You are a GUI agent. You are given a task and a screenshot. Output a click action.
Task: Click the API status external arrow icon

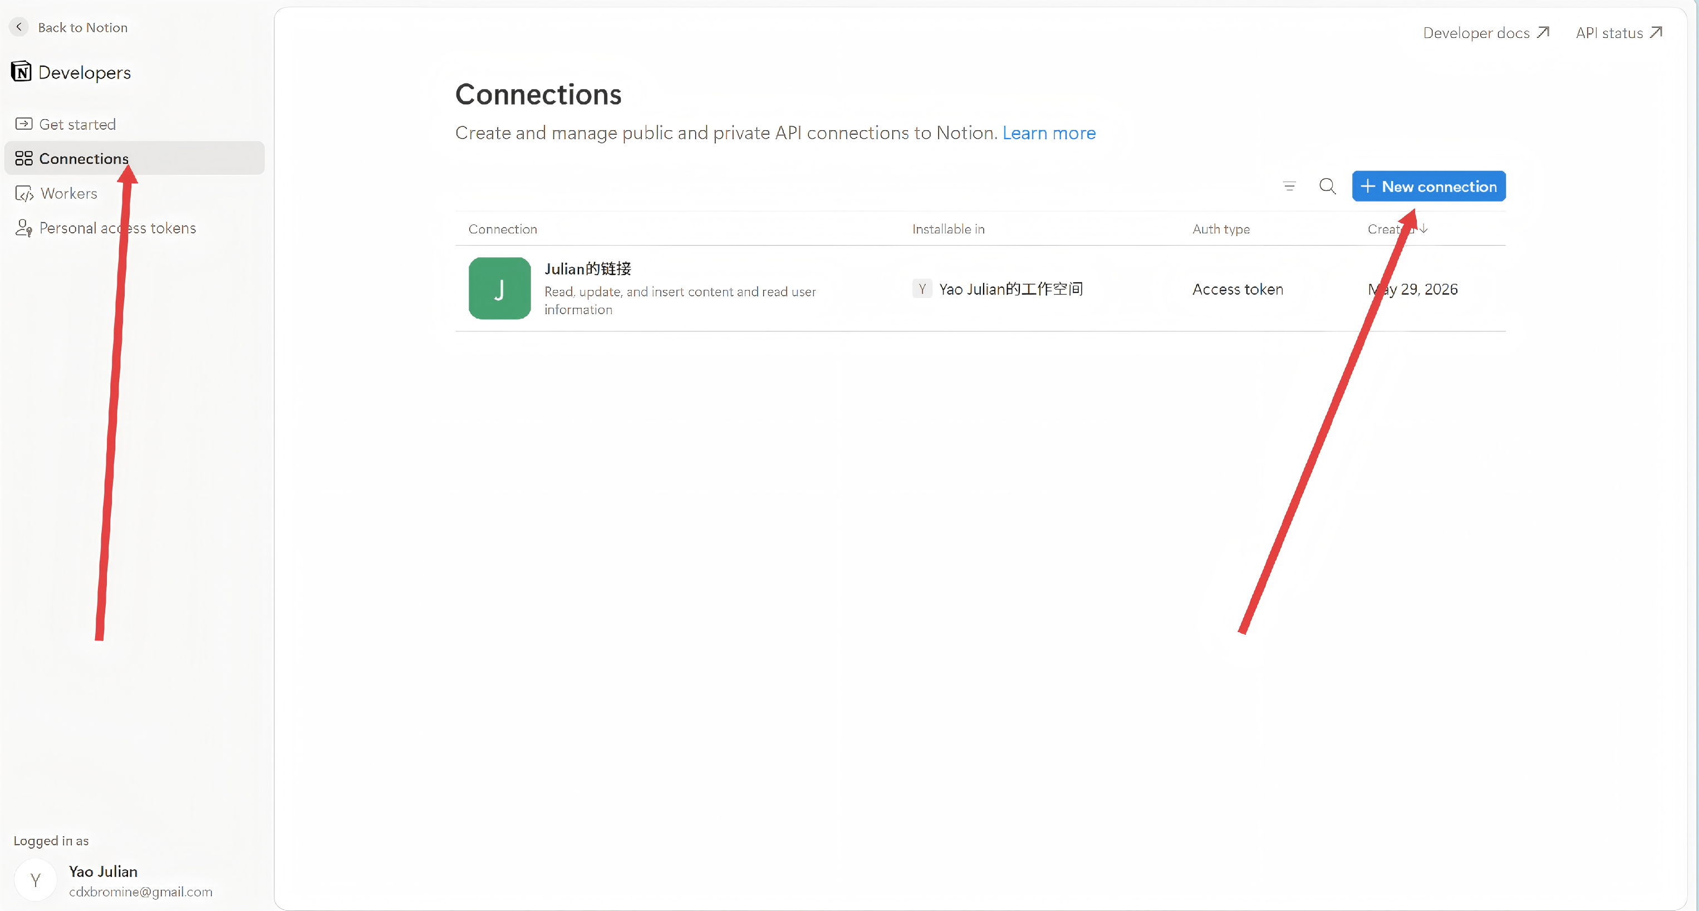coord(1656,32)
